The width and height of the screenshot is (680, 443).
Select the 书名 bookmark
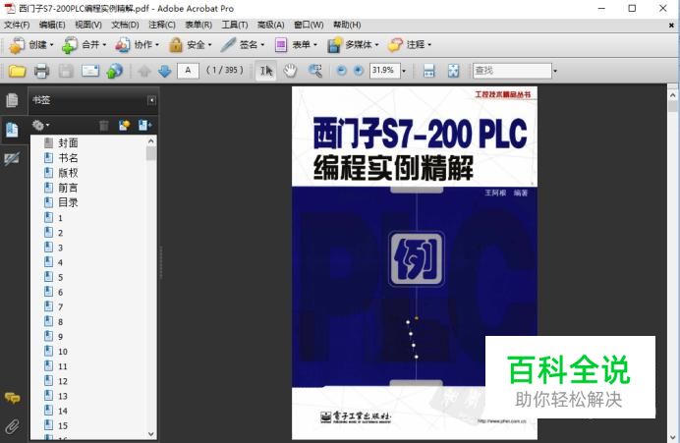click(68, 158)
